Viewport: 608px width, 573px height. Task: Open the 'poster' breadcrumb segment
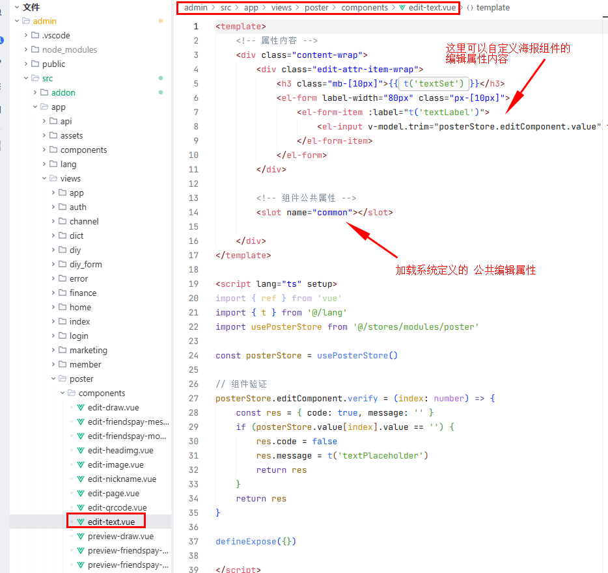coord(316,8)
